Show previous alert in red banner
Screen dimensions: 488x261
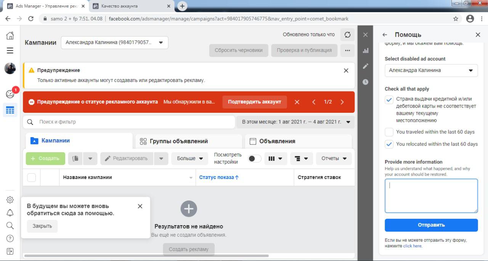coord(314,102)
